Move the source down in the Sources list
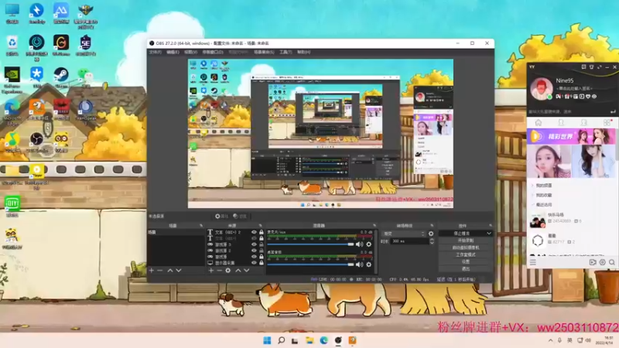Screen dimensions: 619x348 point(246,270)
